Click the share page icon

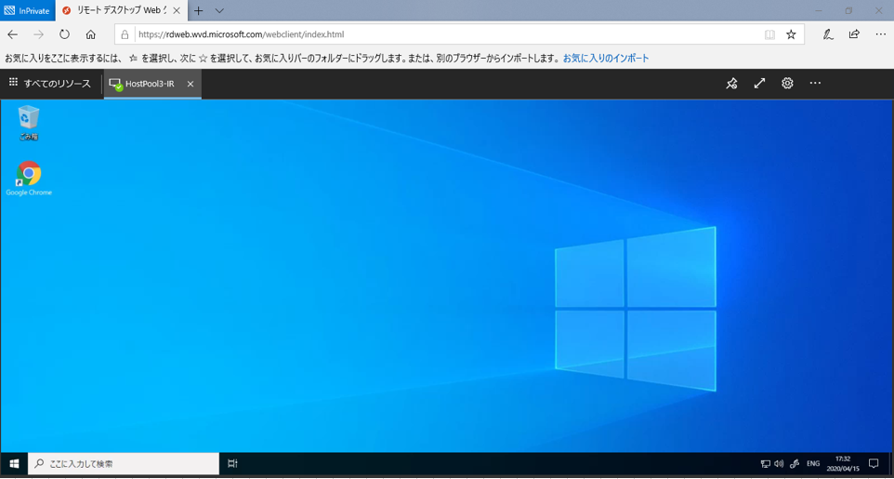pos(854,34)
